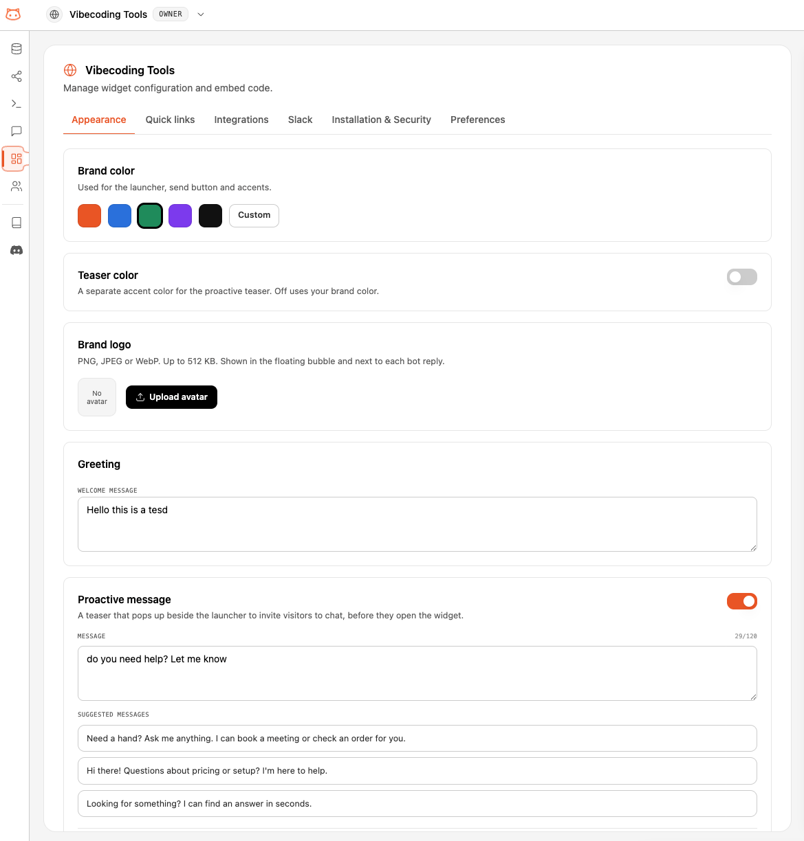Open the users icon in sidebar
This screenshot has height=841, width=804.
pyautogui.click(x=17, y=186)
